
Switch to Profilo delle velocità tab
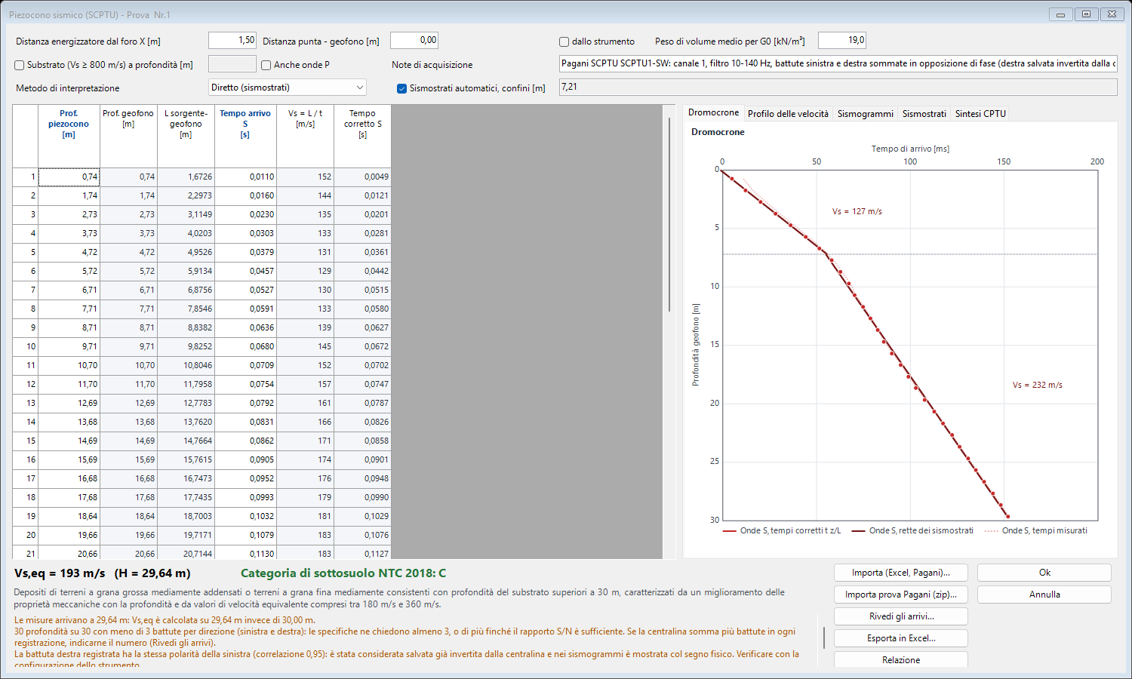pyautogui.click(x=788, y=114)
